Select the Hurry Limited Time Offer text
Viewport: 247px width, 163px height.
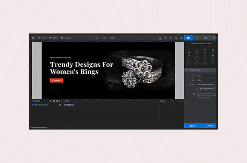(x=61, y=58)
